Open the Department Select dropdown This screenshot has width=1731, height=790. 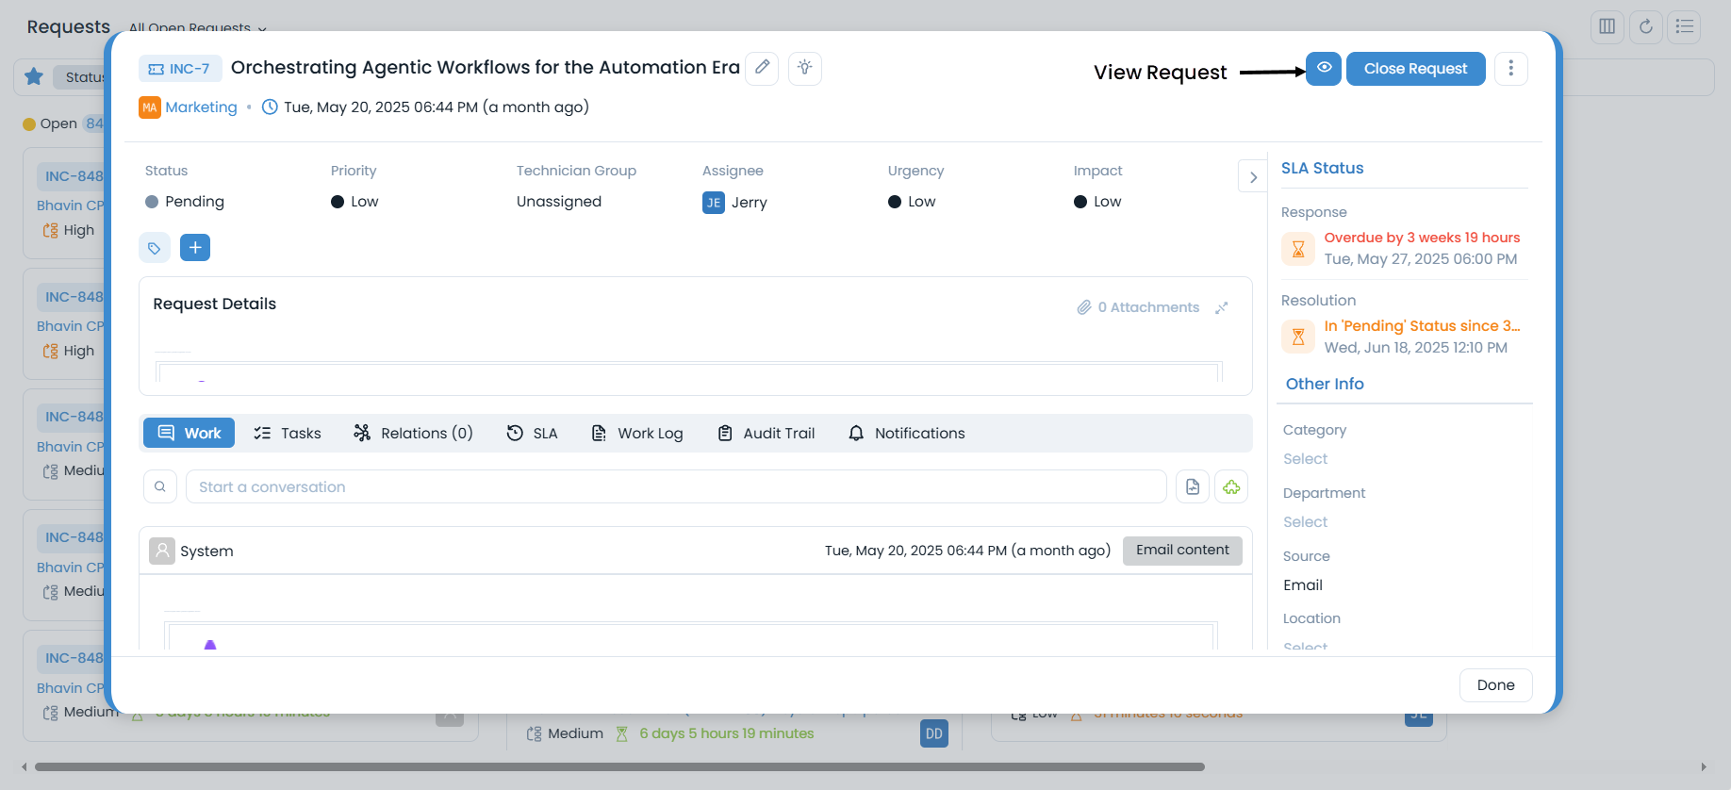pyautogui.click(x=1305, y=522)
